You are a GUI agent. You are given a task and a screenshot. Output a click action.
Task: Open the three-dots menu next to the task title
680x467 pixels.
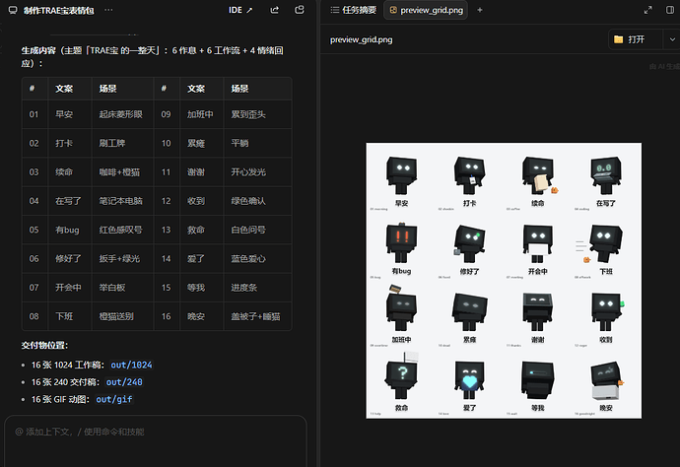coord(108,10)
